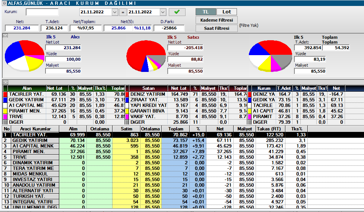
Task: Click the Ilk 5 Toplam pie chart
Action: [270, 56]
